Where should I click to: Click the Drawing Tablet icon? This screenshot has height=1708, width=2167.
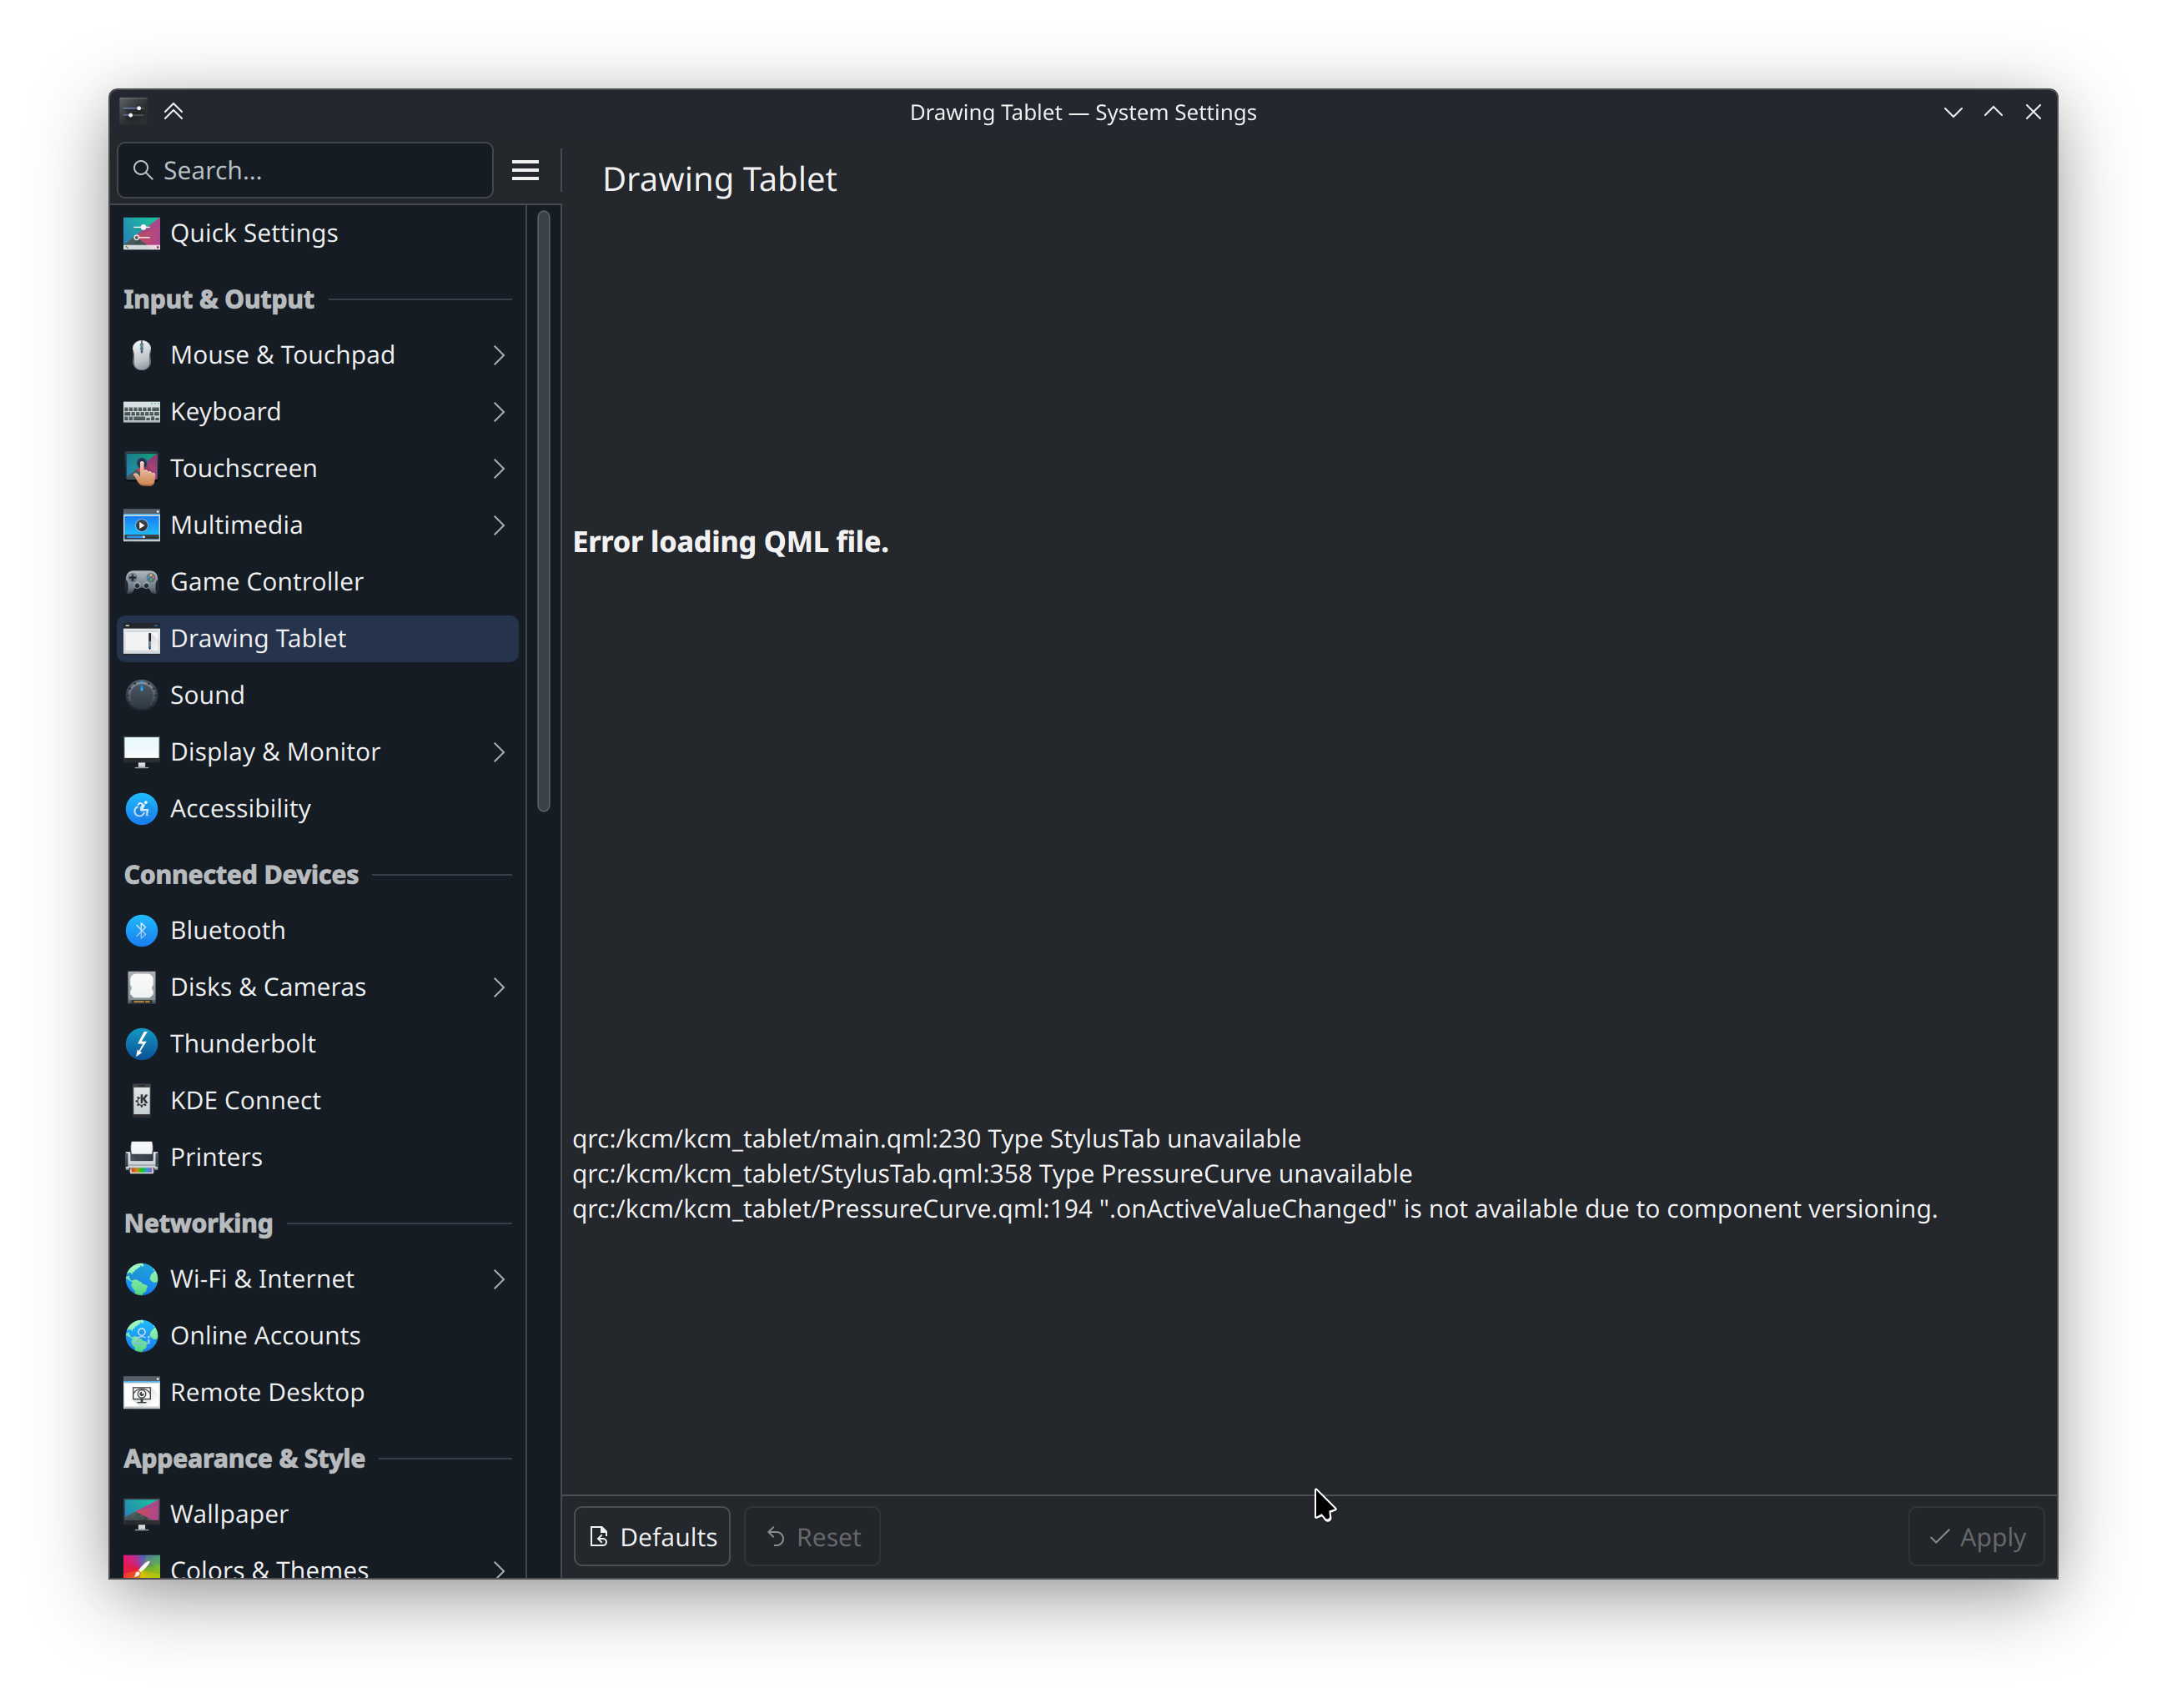[x=141, y=638]
